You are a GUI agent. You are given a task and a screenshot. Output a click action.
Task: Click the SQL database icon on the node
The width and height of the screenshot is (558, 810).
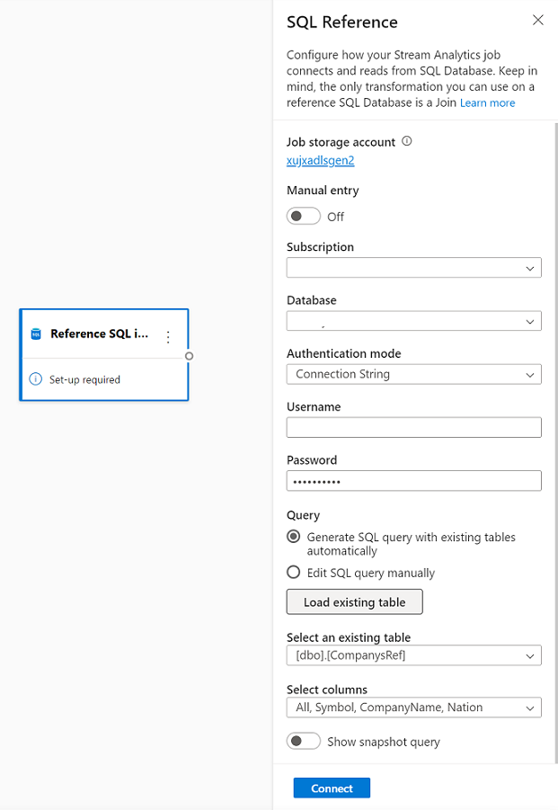coord(36,334)
